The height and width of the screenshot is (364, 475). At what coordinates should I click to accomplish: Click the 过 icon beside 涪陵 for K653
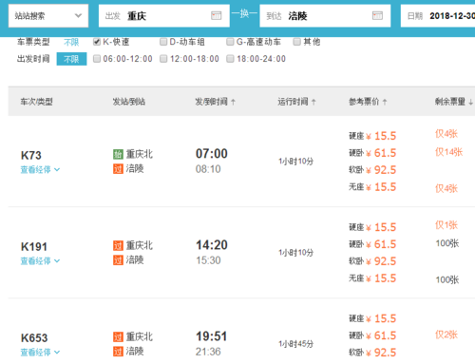click(118, 352)
